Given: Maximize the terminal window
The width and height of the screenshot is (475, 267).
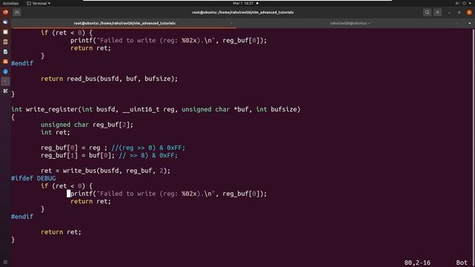Looking at the screenshot, I should (x=459, y=13).
